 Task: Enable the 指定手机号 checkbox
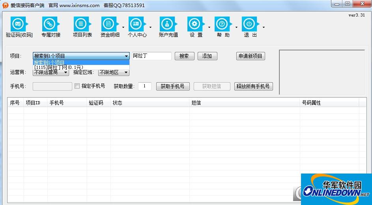point(77,86)
